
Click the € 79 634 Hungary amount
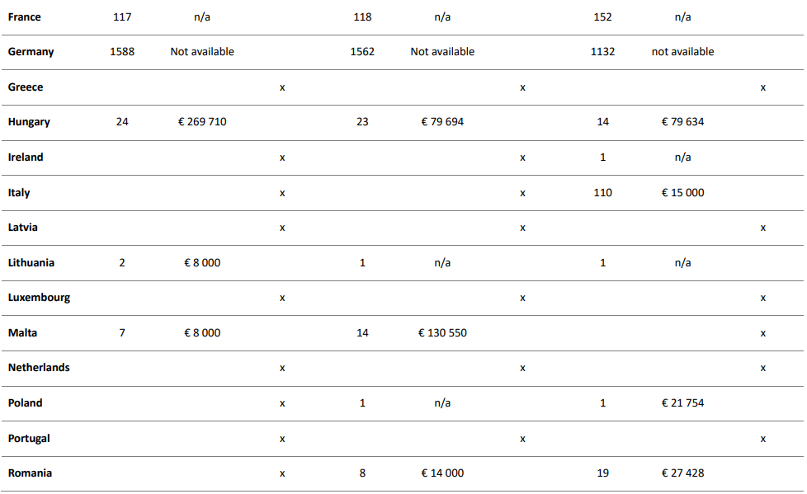(x=682, y=122)
